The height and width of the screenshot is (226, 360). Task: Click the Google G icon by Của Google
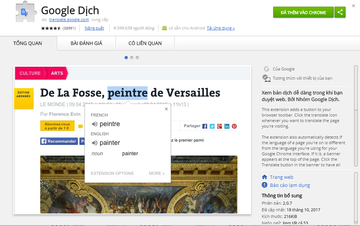point(267,69)
